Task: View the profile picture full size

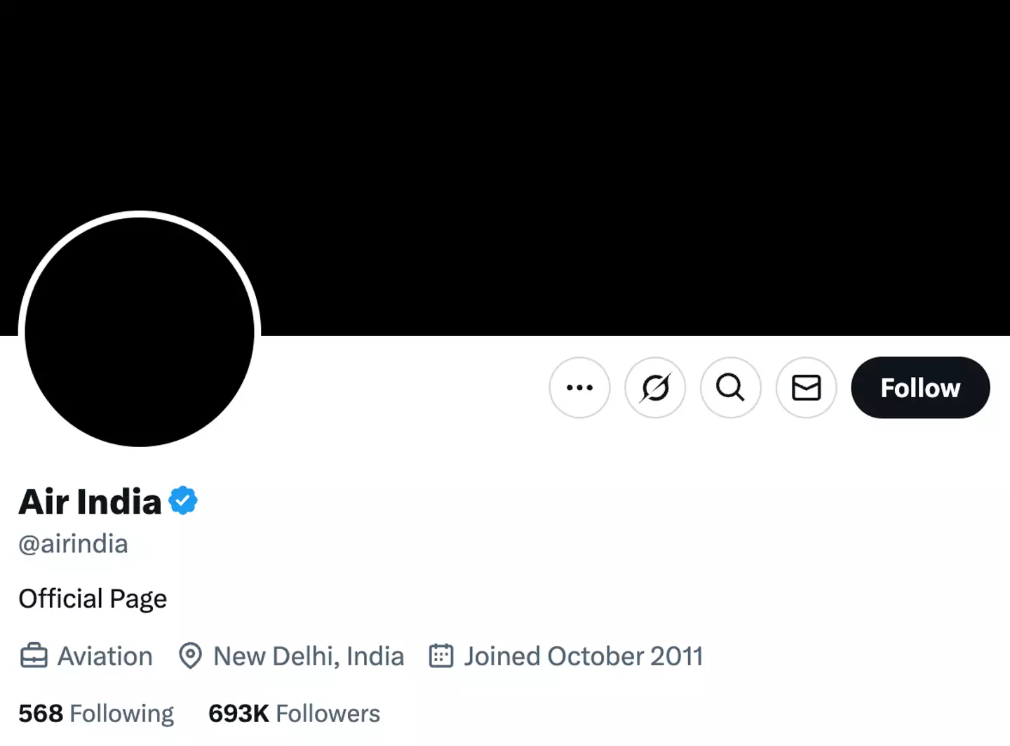Action: coord(139,330)
